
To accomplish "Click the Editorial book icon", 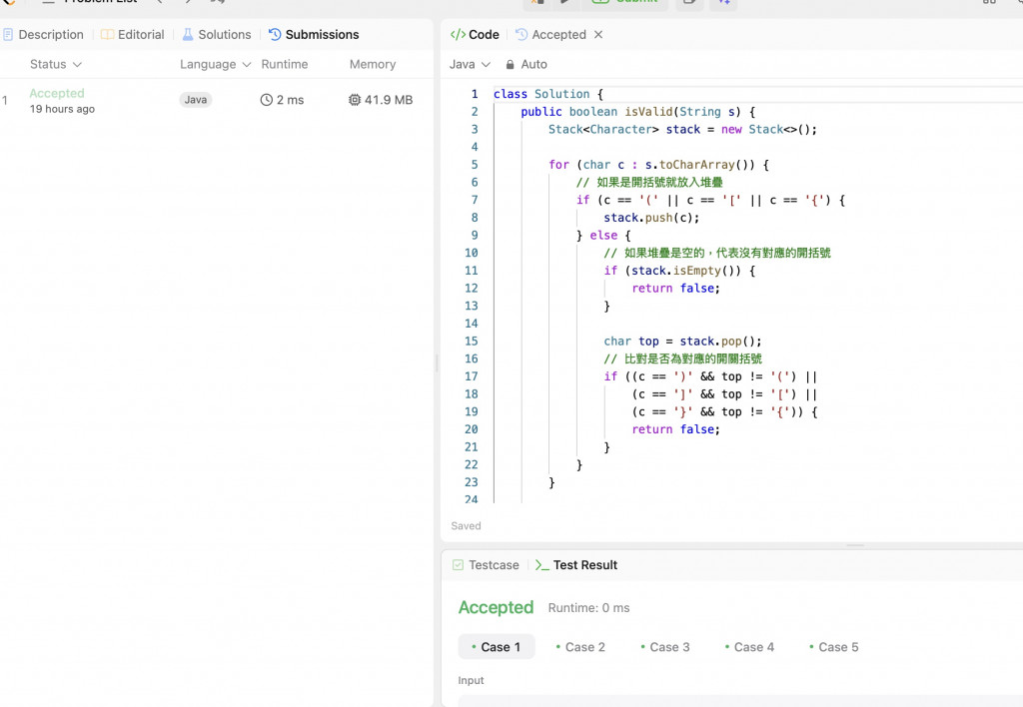I will (107, 35).
